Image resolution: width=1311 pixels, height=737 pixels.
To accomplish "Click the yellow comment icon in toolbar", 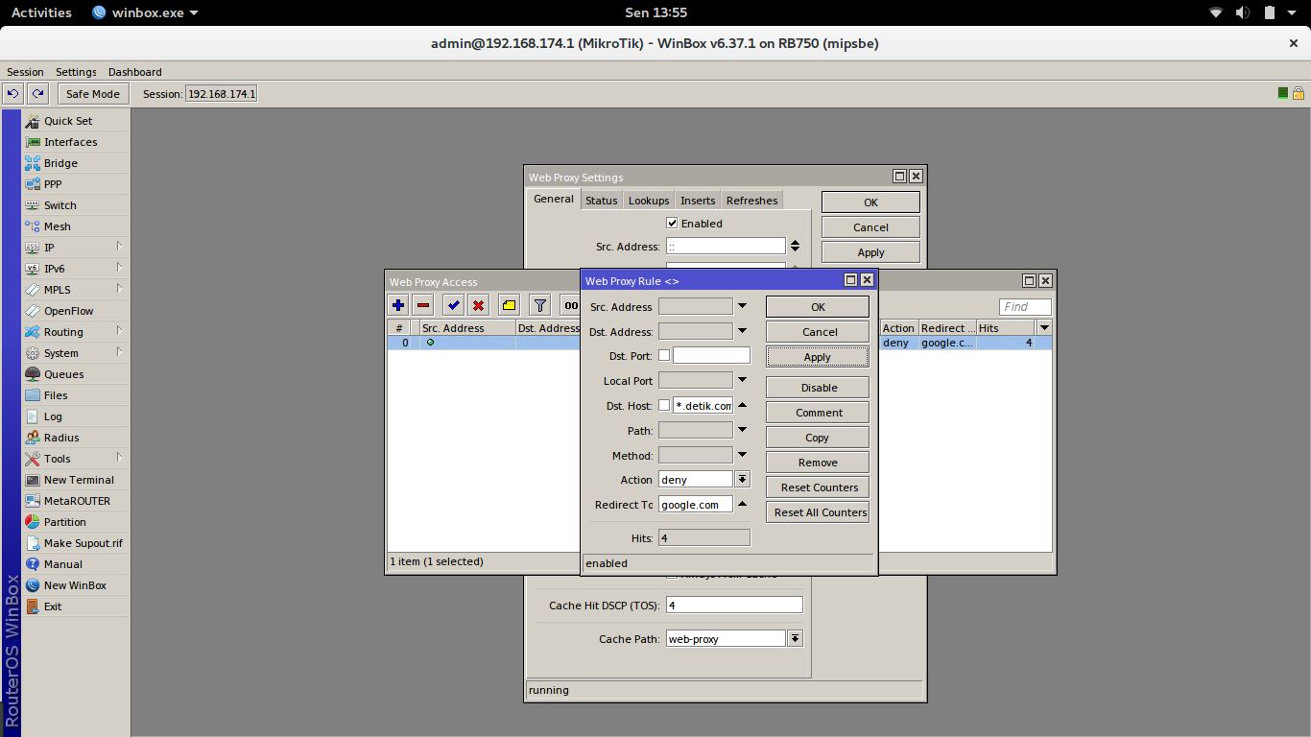I will click(509, 305).
